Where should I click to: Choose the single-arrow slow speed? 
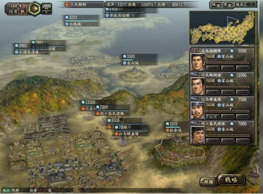[47, 12]
